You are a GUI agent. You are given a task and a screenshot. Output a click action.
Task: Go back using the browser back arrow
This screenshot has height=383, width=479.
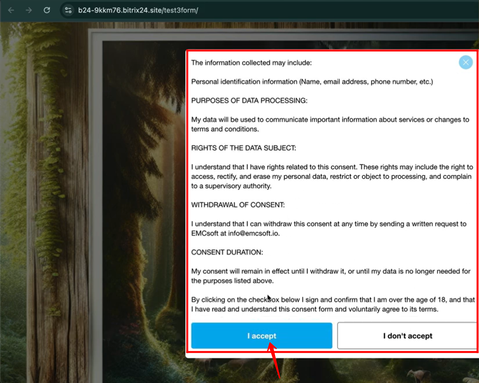11,10
